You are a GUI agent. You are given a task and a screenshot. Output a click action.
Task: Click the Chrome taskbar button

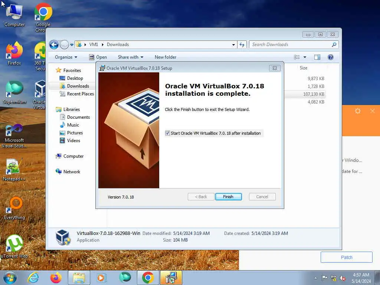tap(148, 278)
